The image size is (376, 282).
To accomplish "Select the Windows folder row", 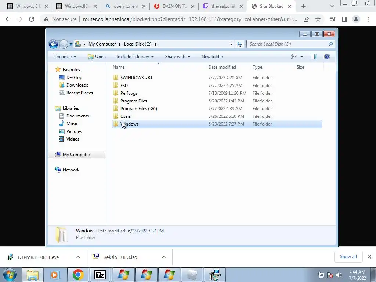I will (x=217, y=124).
